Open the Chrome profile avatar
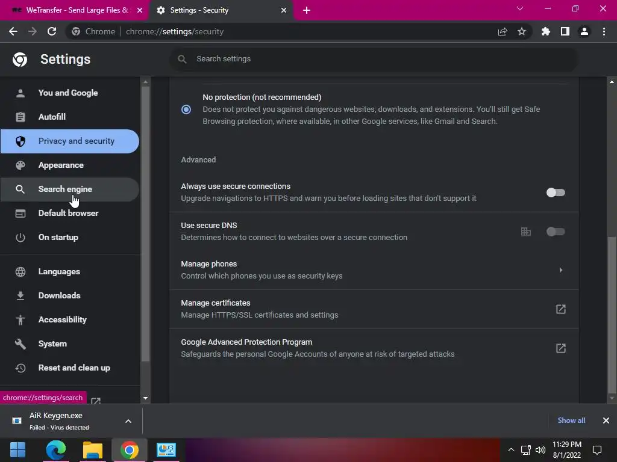 pyautogui.click(x=584, y=31)
